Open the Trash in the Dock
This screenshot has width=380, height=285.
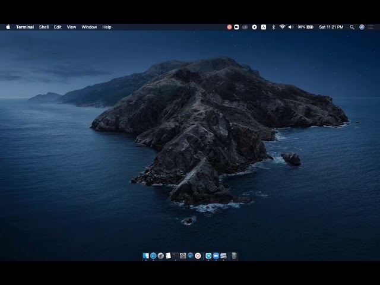[x=234, y=256]
